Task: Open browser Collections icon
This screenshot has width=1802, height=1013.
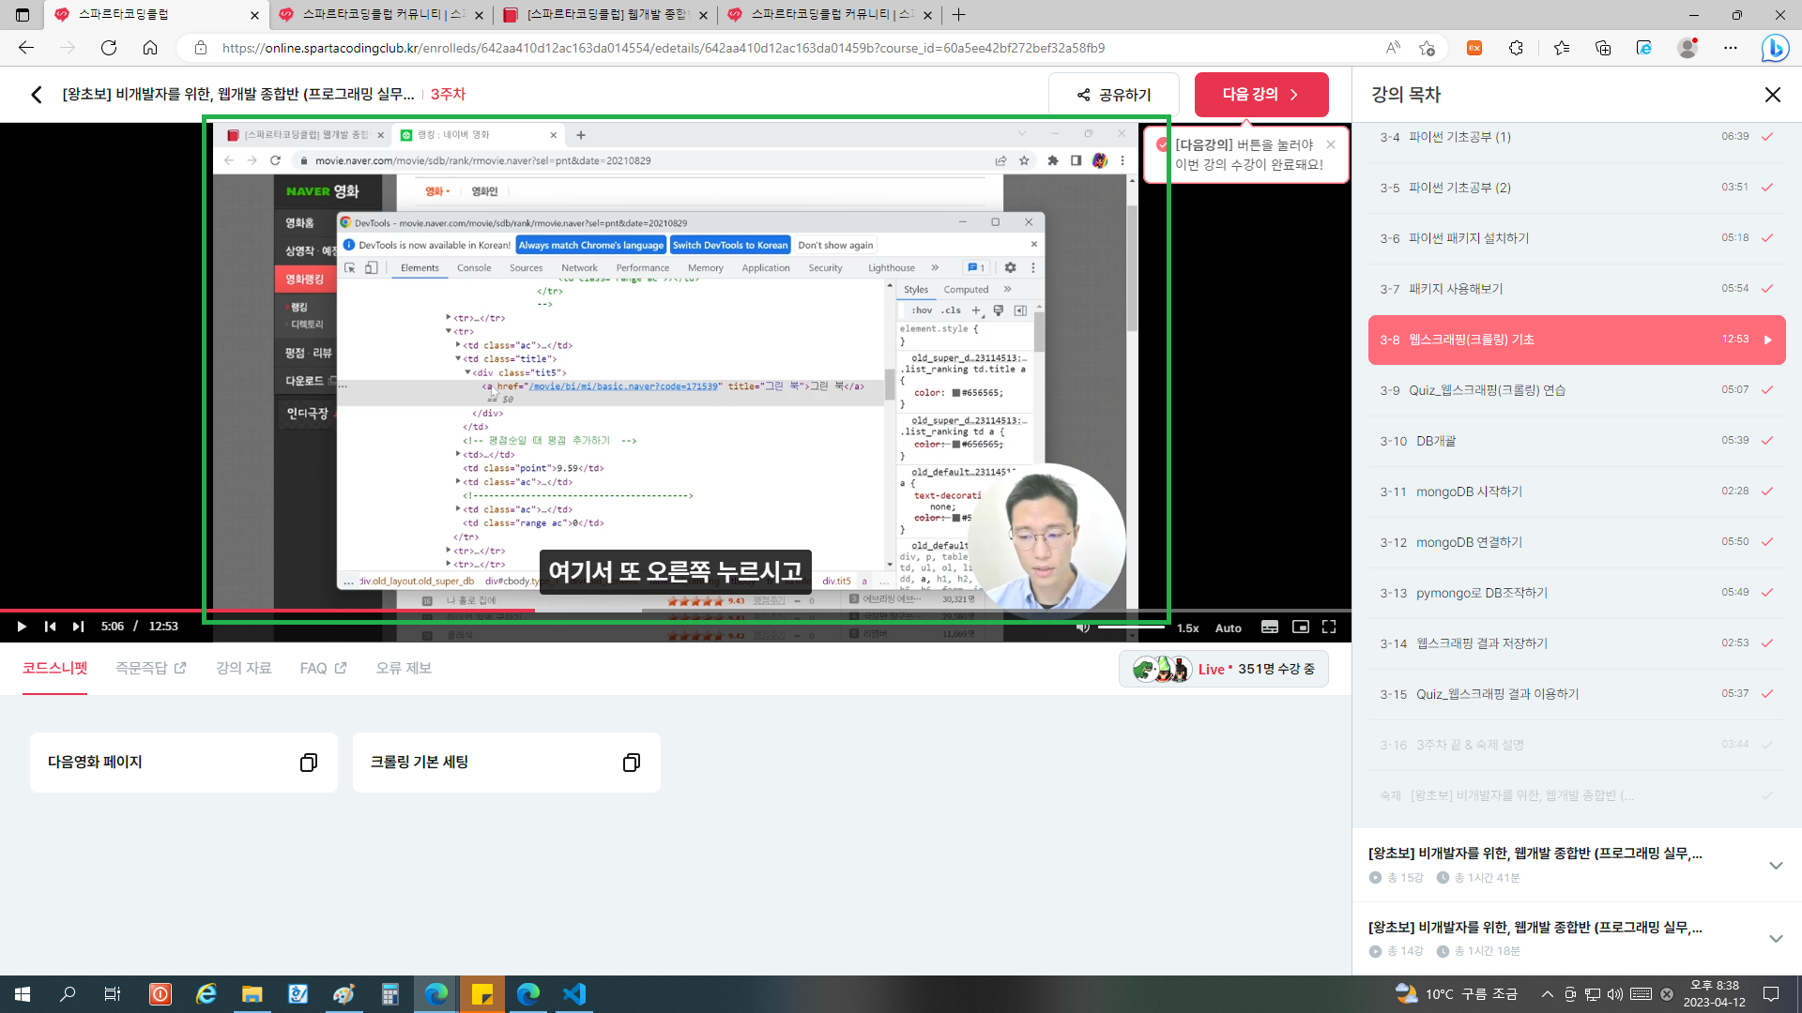Action: pyautogui.click(x=1603, y=48)
